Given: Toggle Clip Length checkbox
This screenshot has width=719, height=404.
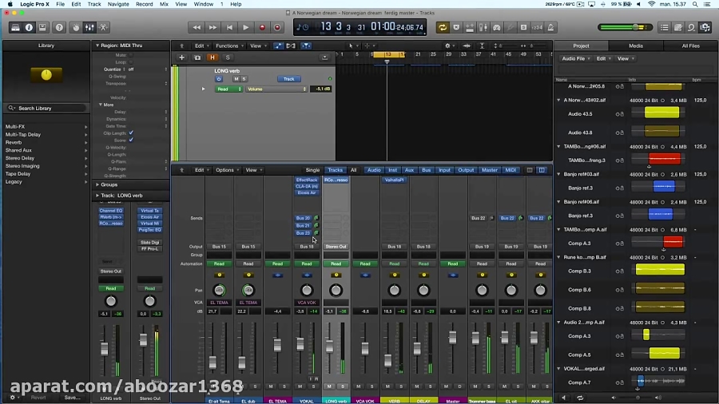Looking at the screenshot, I should [131, 133].
